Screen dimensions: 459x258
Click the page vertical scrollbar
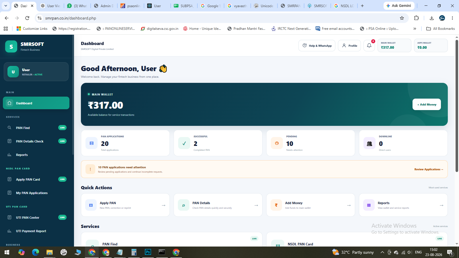pos(457,106)
